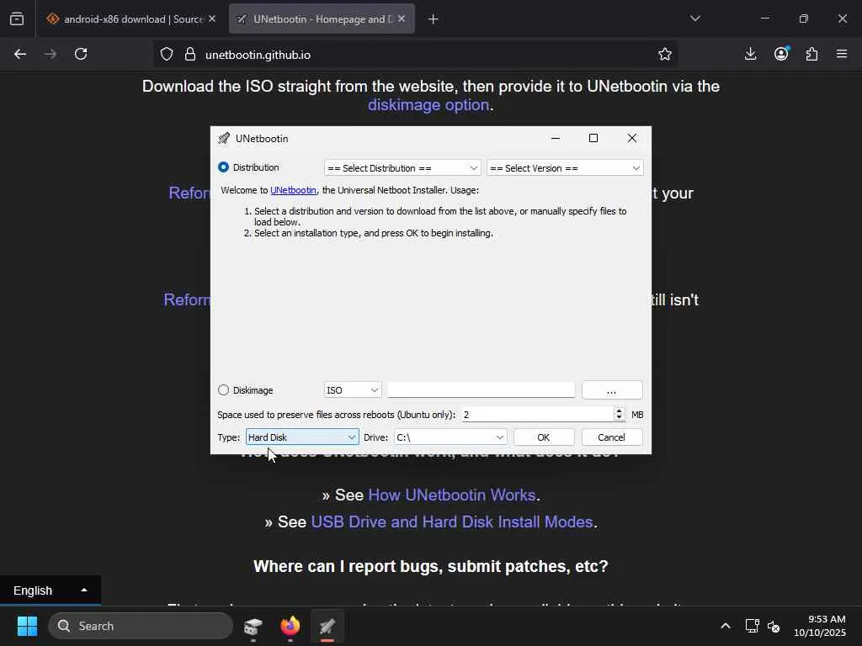Maximize the UNetbootin dialog

coord(593,139)
